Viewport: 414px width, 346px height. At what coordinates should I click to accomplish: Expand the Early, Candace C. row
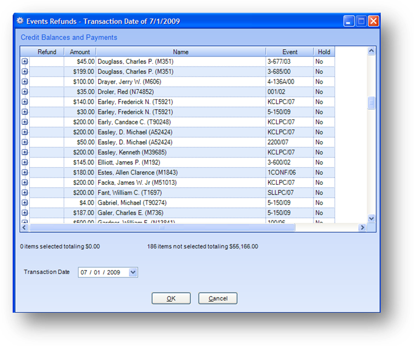pos(25,122)
